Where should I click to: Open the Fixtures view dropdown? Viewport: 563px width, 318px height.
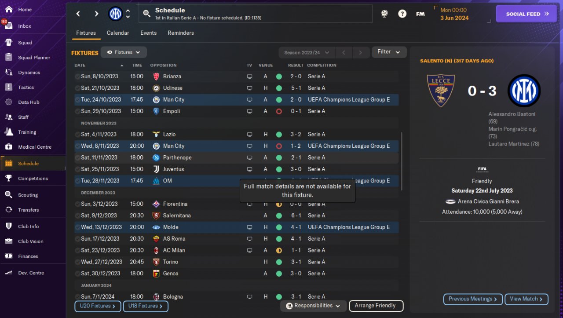tap(124, 52)
